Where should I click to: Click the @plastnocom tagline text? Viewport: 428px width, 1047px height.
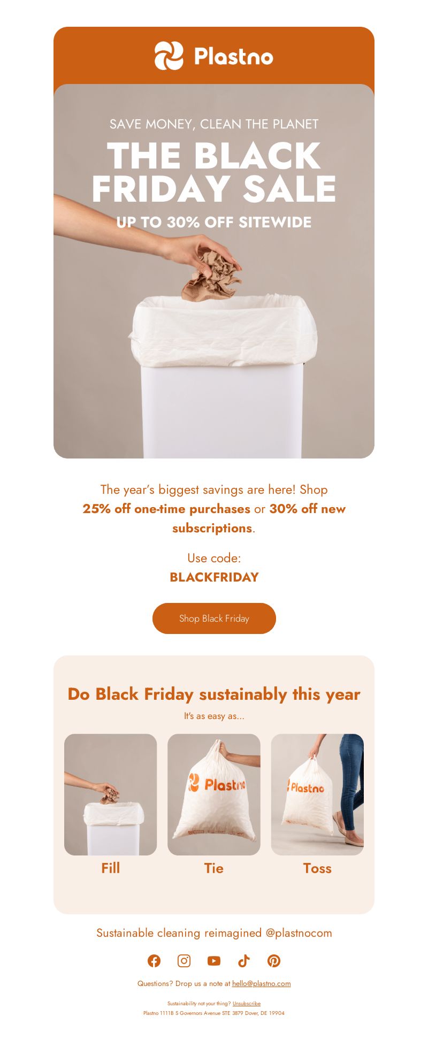299,933
